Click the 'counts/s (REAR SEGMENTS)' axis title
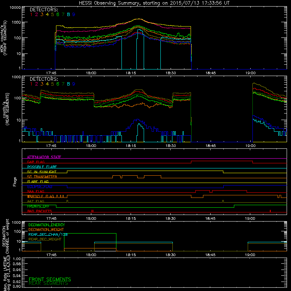291x291 pixels. tap(5, 109)
